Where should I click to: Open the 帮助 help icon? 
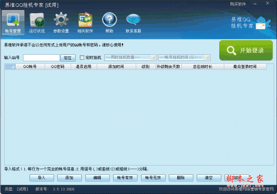pos(109,23)
